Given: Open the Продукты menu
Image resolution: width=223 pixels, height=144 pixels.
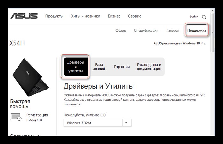Looking at the screenshot, I should point(54,16).
